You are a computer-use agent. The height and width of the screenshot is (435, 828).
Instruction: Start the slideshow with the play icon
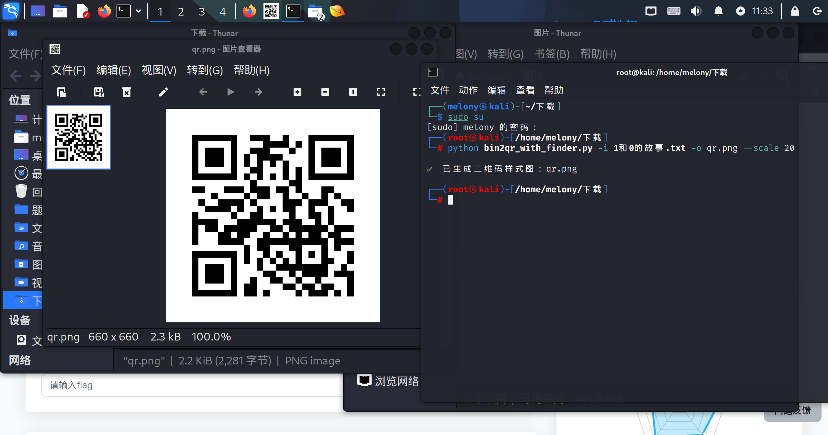click(x=230, y=92)
